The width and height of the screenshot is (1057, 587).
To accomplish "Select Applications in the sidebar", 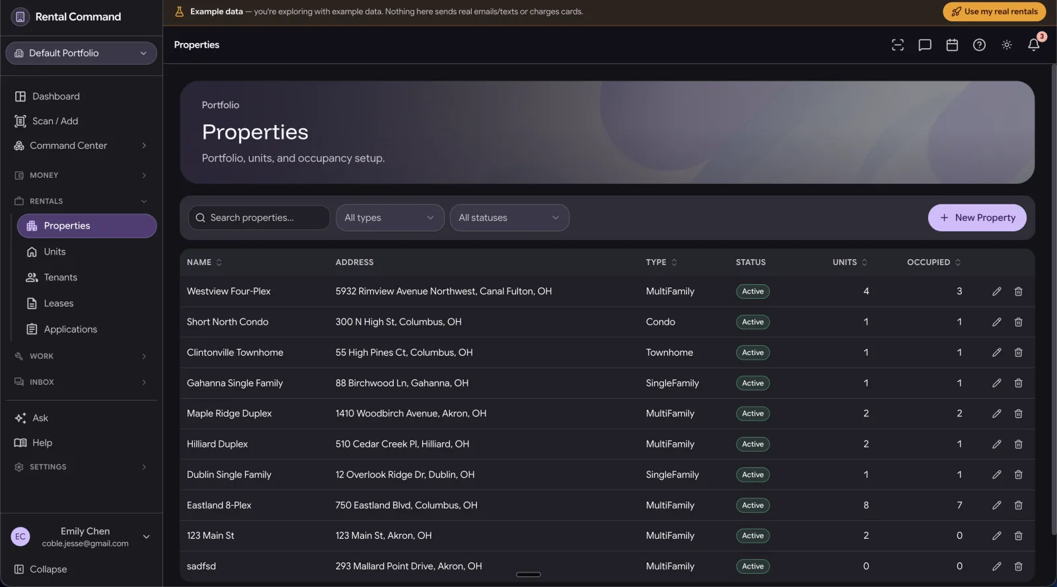I will tap(87, 329).
